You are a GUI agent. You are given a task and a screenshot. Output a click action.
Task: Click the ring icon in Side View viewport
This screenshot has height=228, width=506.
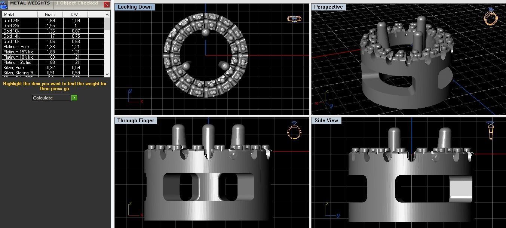491,130
